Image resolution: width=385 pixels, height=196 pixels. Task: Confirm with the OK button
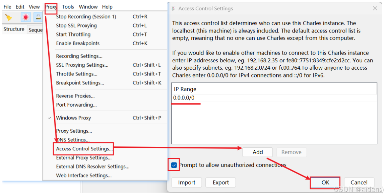[325, 183]
